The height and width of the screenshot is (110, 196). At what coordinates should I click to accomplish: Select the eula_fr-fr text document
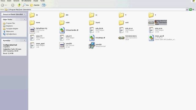[37, 38]
